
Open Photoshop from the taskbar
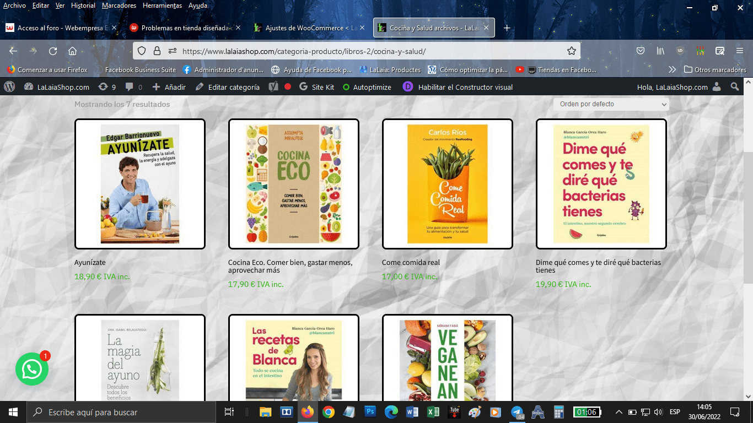370,412
